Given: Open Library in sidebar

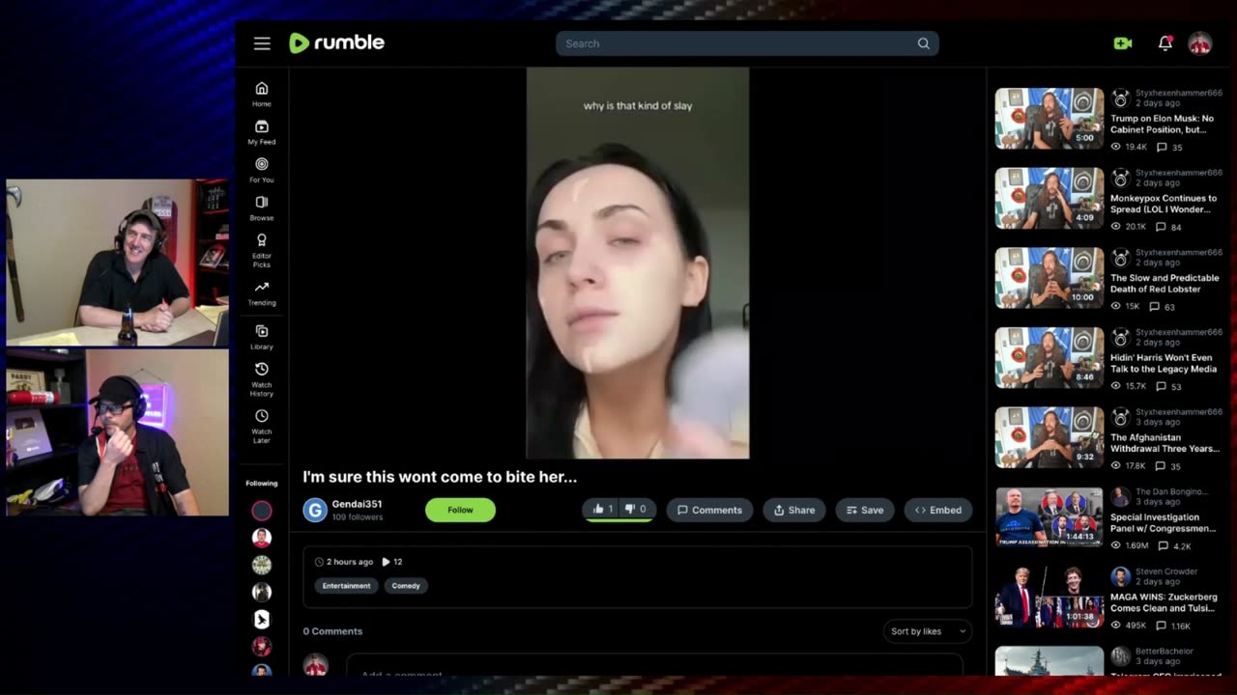Looking at the screenshot, I should (x=261, y=337).
